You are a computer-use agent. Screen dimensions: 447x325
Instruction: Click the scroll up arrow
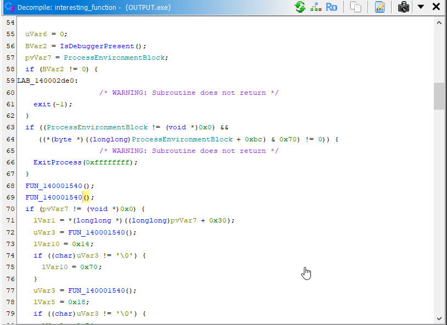click(x=439, y=23)
